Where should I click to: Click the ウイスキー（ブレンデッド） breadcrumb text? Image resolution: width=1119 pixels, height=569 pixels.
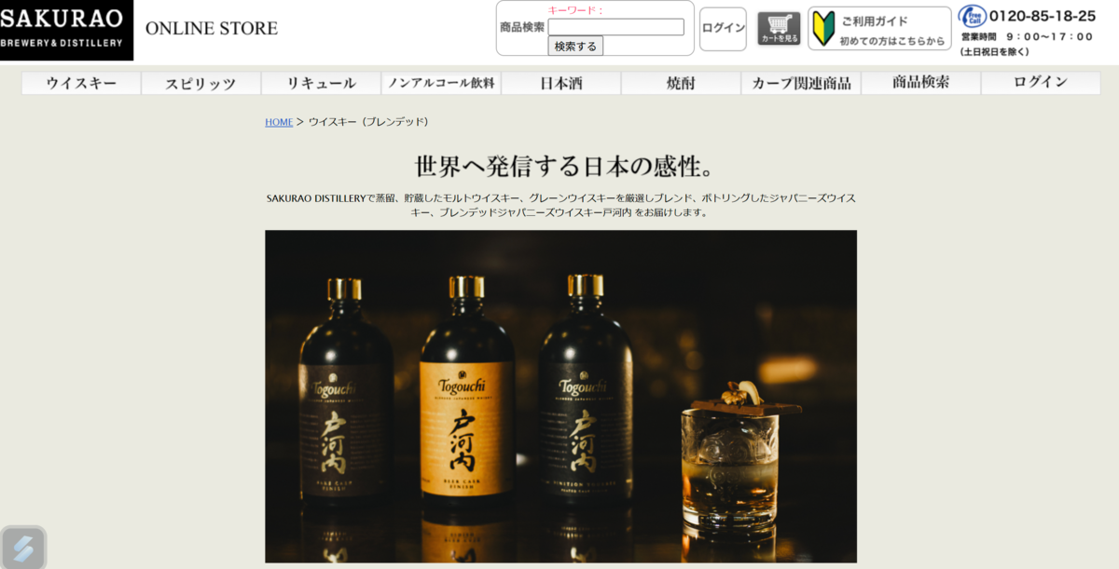click(x=369, y=122)
